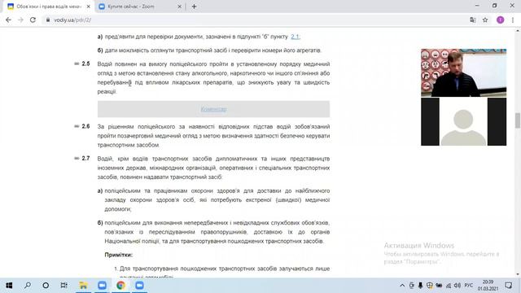The width and height of the screenshot is (521, 293).
Task: Click the anchor icon beside 2.6
Action: [77, 126]
